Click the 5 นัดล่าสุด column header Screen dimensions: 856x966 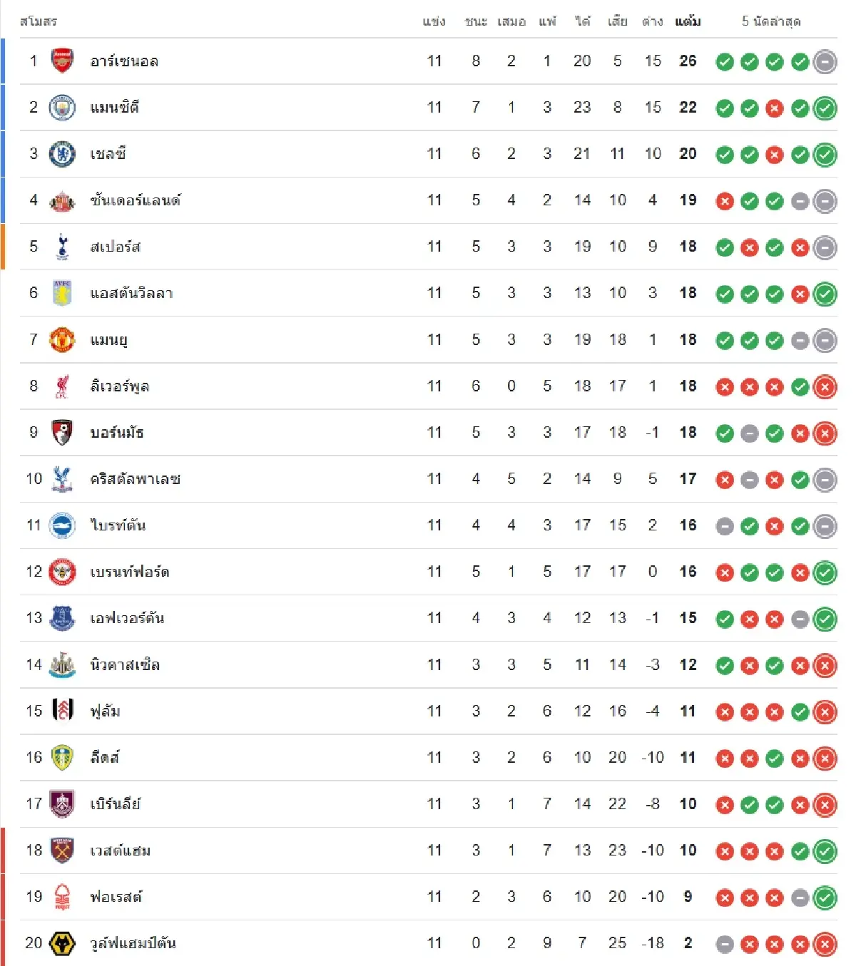pos(771,21)
